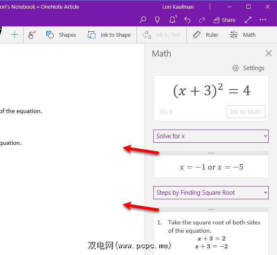Click the notebook title OneNote Article
The height and width of the screenshot is (255, 277).
click(x=60, y=7)
